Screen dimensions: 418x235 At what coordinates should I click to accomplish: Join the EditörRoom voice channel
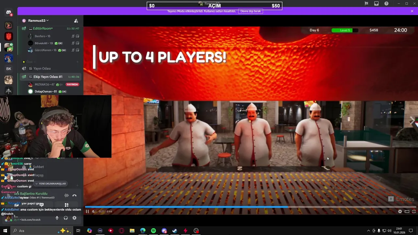coord(51,28)
